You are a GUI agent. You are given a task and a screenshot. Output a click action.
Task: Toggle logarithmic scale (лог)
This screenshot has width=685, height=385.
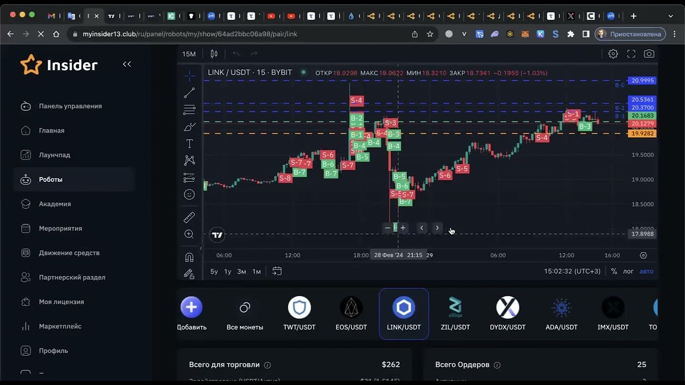[x=628, y=272]
